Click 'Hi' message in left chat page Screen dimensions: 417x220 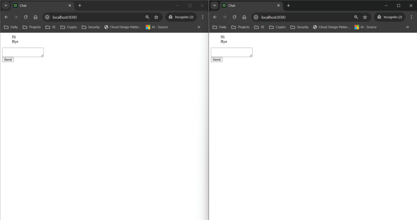[x=14, y=37]
